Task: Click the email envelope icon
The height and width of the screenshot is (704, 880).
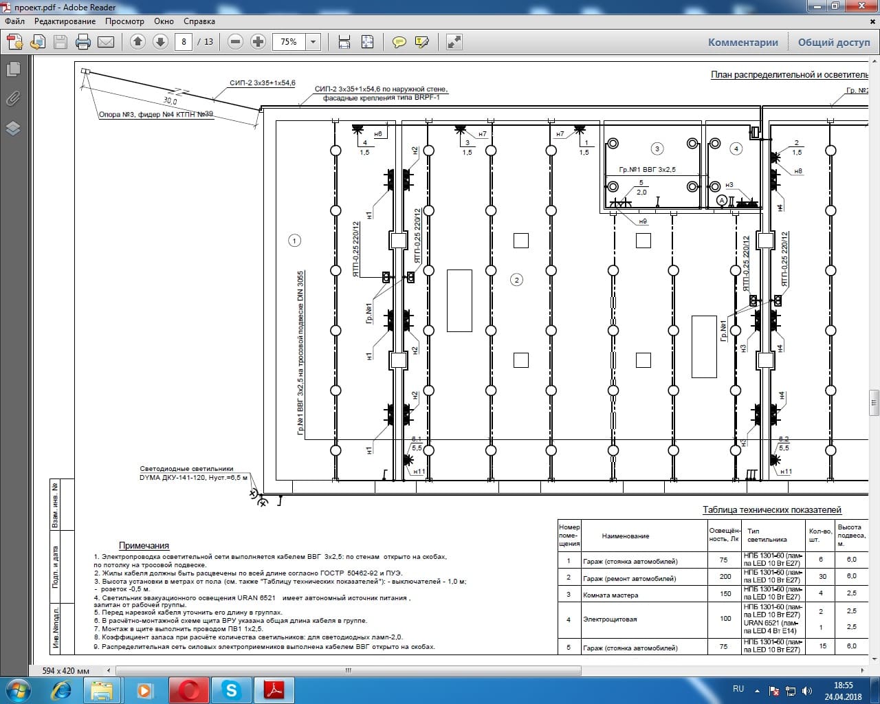Action: [106, 42]
